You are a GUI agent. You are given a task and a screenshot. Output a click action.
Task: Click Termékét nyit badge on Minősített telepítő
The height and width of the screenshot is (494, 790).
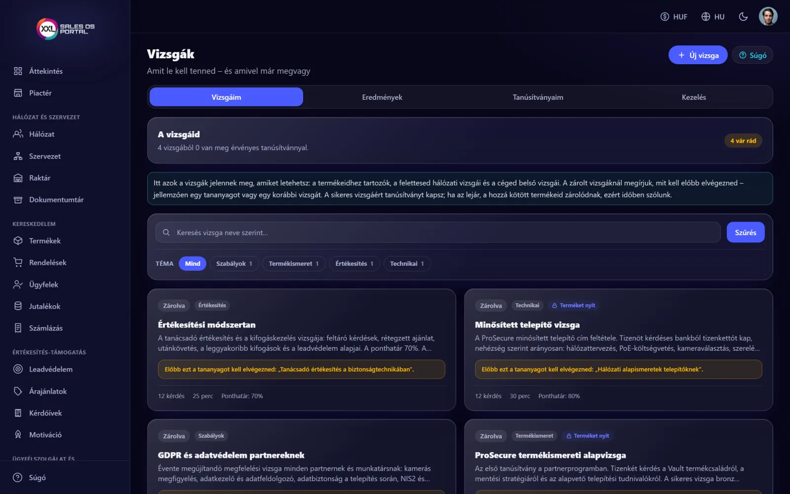[x=573, y=305]
